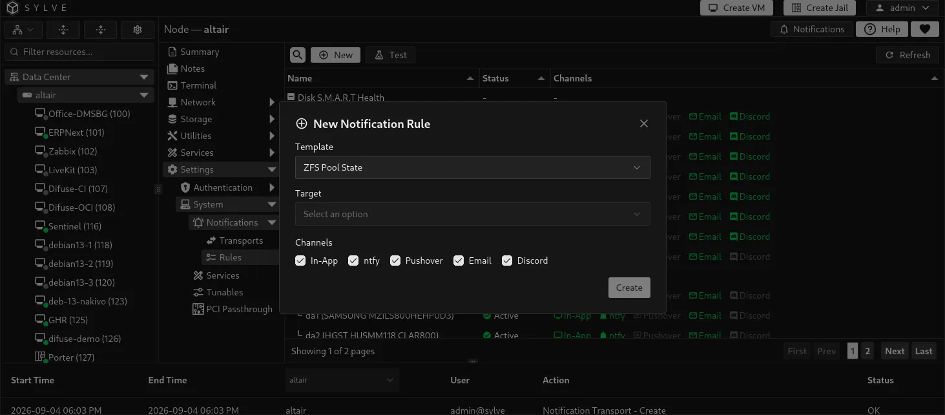Click the Network icon in node menu

[172, 102]
